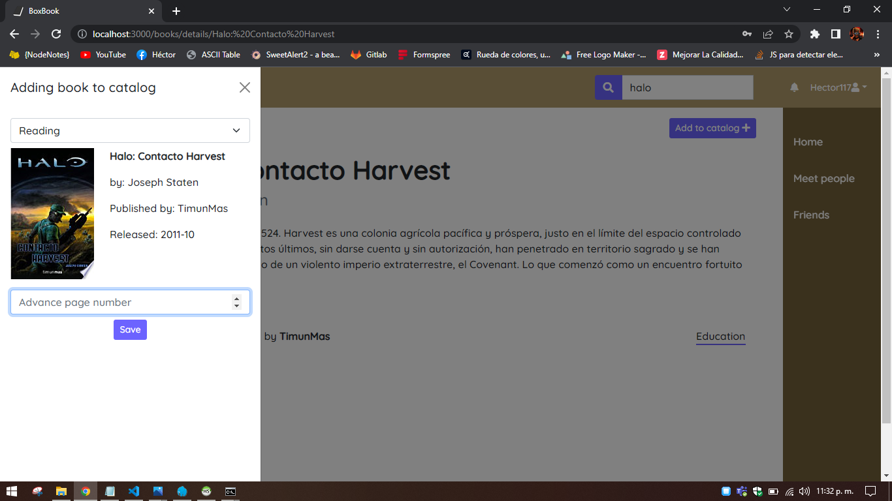
Task: Click the Education category link
Action: click(x=720, y=337)
